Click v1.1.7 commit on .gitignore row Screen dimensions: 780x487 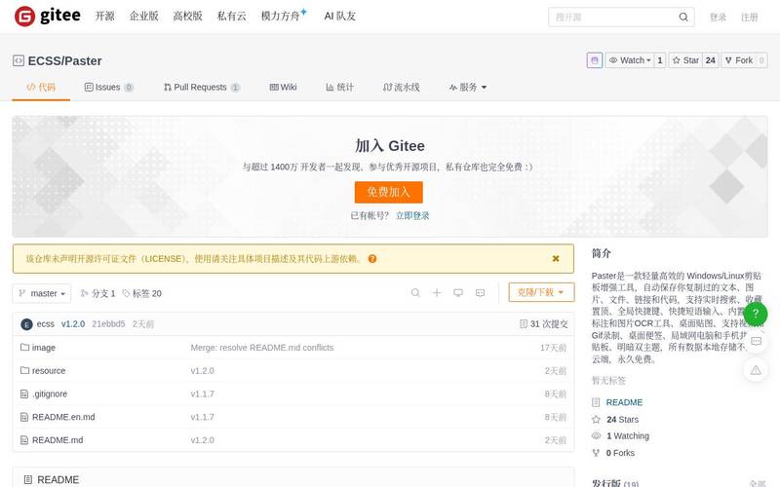(x=202, y=393)
